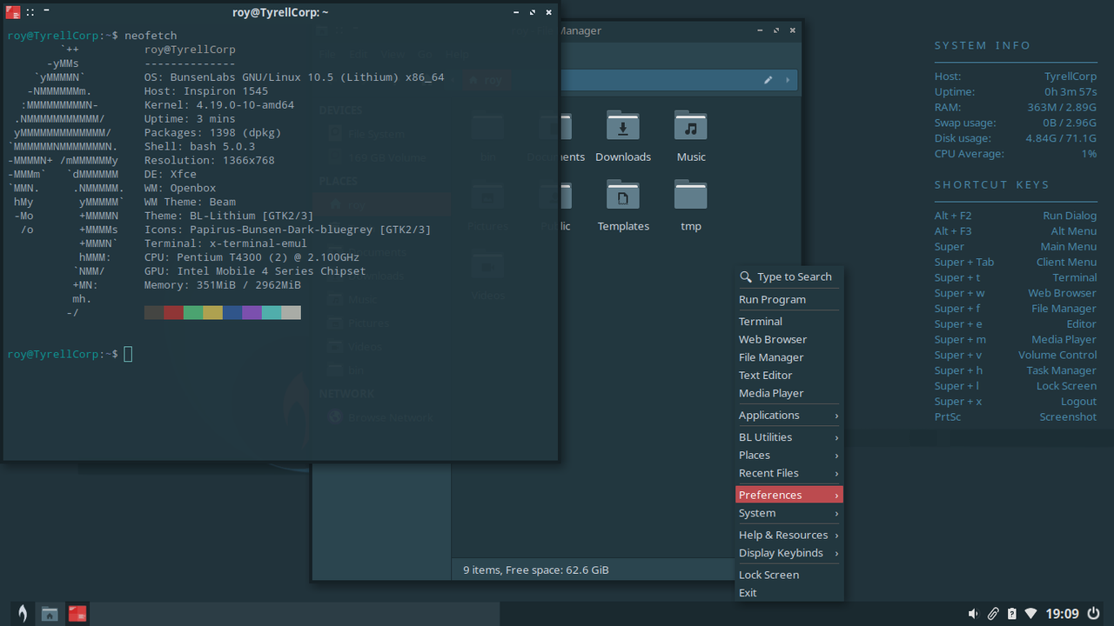Click the 'TyrellCorp' host value in System Info

pyautogui.click(x=1070, y=77)
